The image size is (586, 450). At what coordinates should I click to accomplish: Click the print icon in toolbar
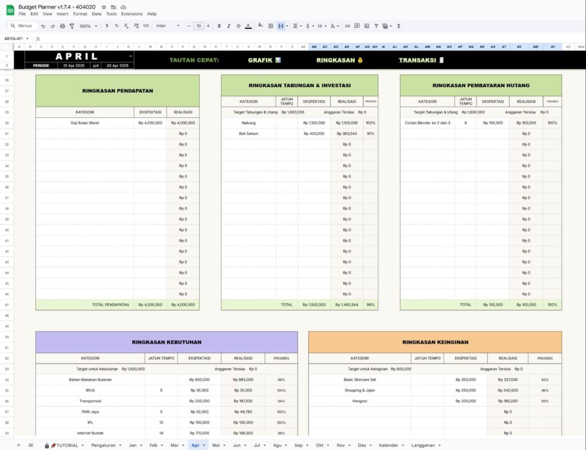pyautogui.click(x=62, y=26)
